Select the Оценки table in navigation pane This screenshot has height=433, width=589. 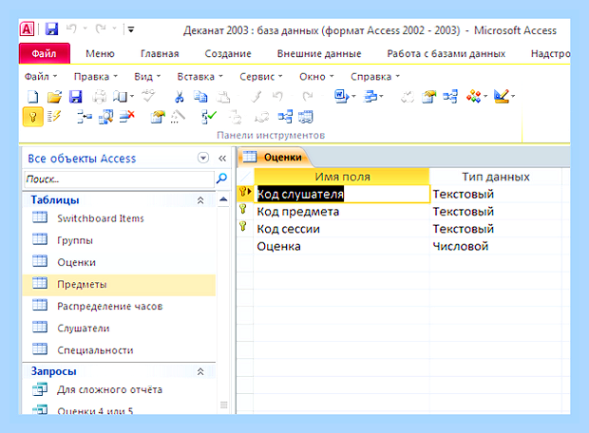pos(119,262)
